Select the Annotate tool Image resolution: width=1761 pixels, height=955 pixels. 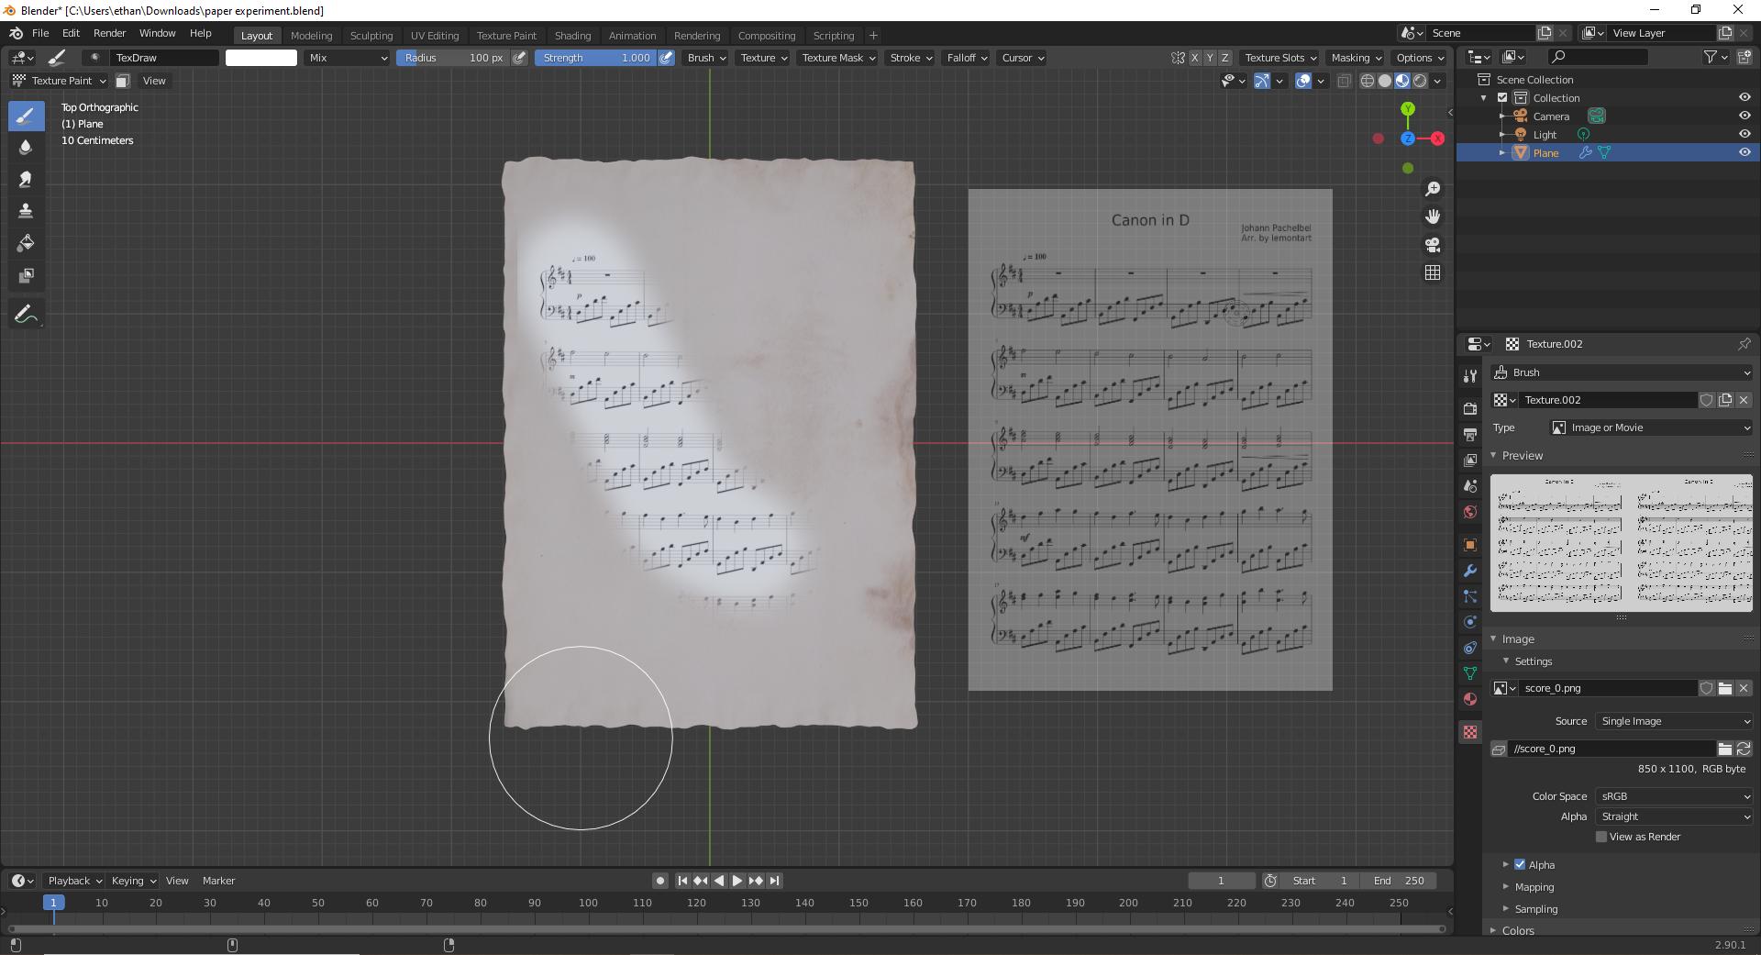click(x=26, y=315)
